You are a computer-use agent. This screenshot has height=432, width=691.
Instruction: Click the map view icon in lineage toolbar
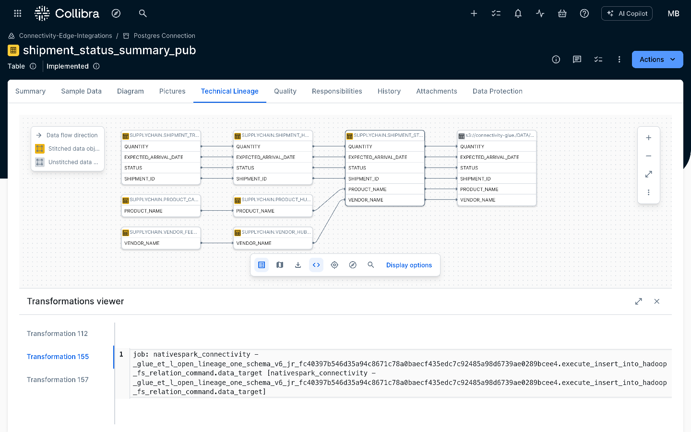(x=280, y=265)
